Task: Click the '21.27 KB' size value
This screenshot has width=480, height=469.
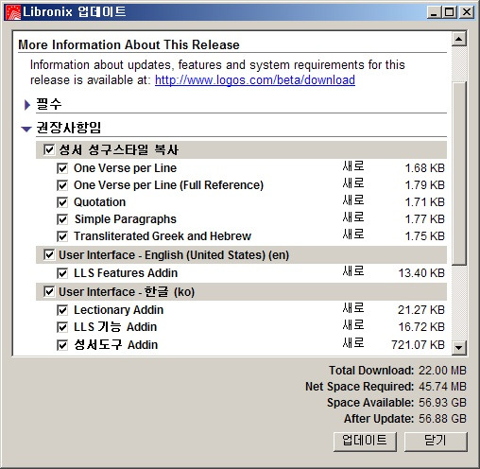Action: coord(421,310)
